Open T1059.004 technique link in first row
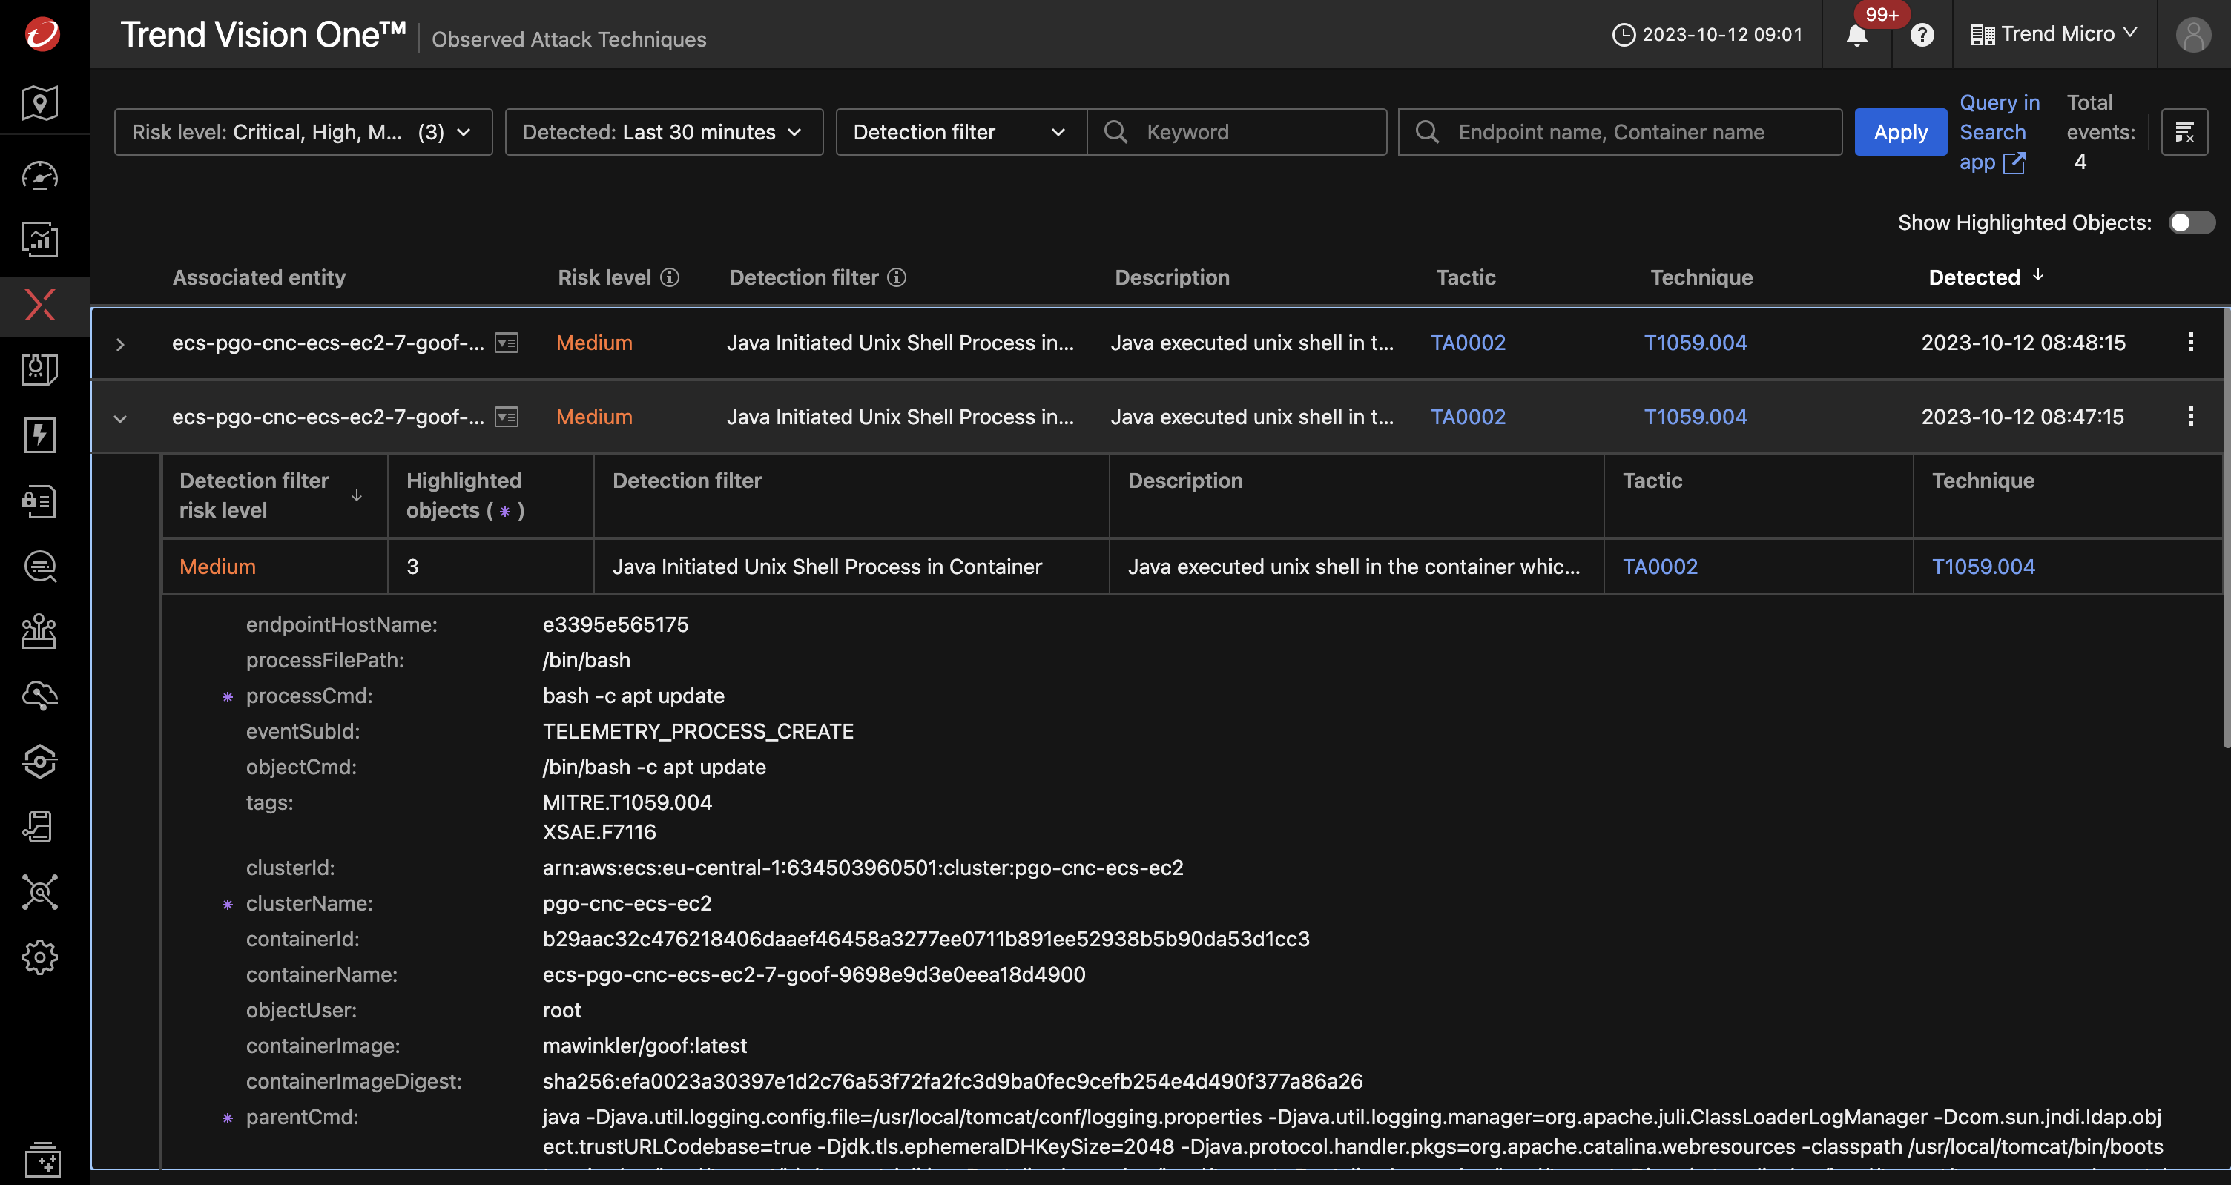Image resolution: width=2231 pixels, height=1185 pixels. (1695, 342)
